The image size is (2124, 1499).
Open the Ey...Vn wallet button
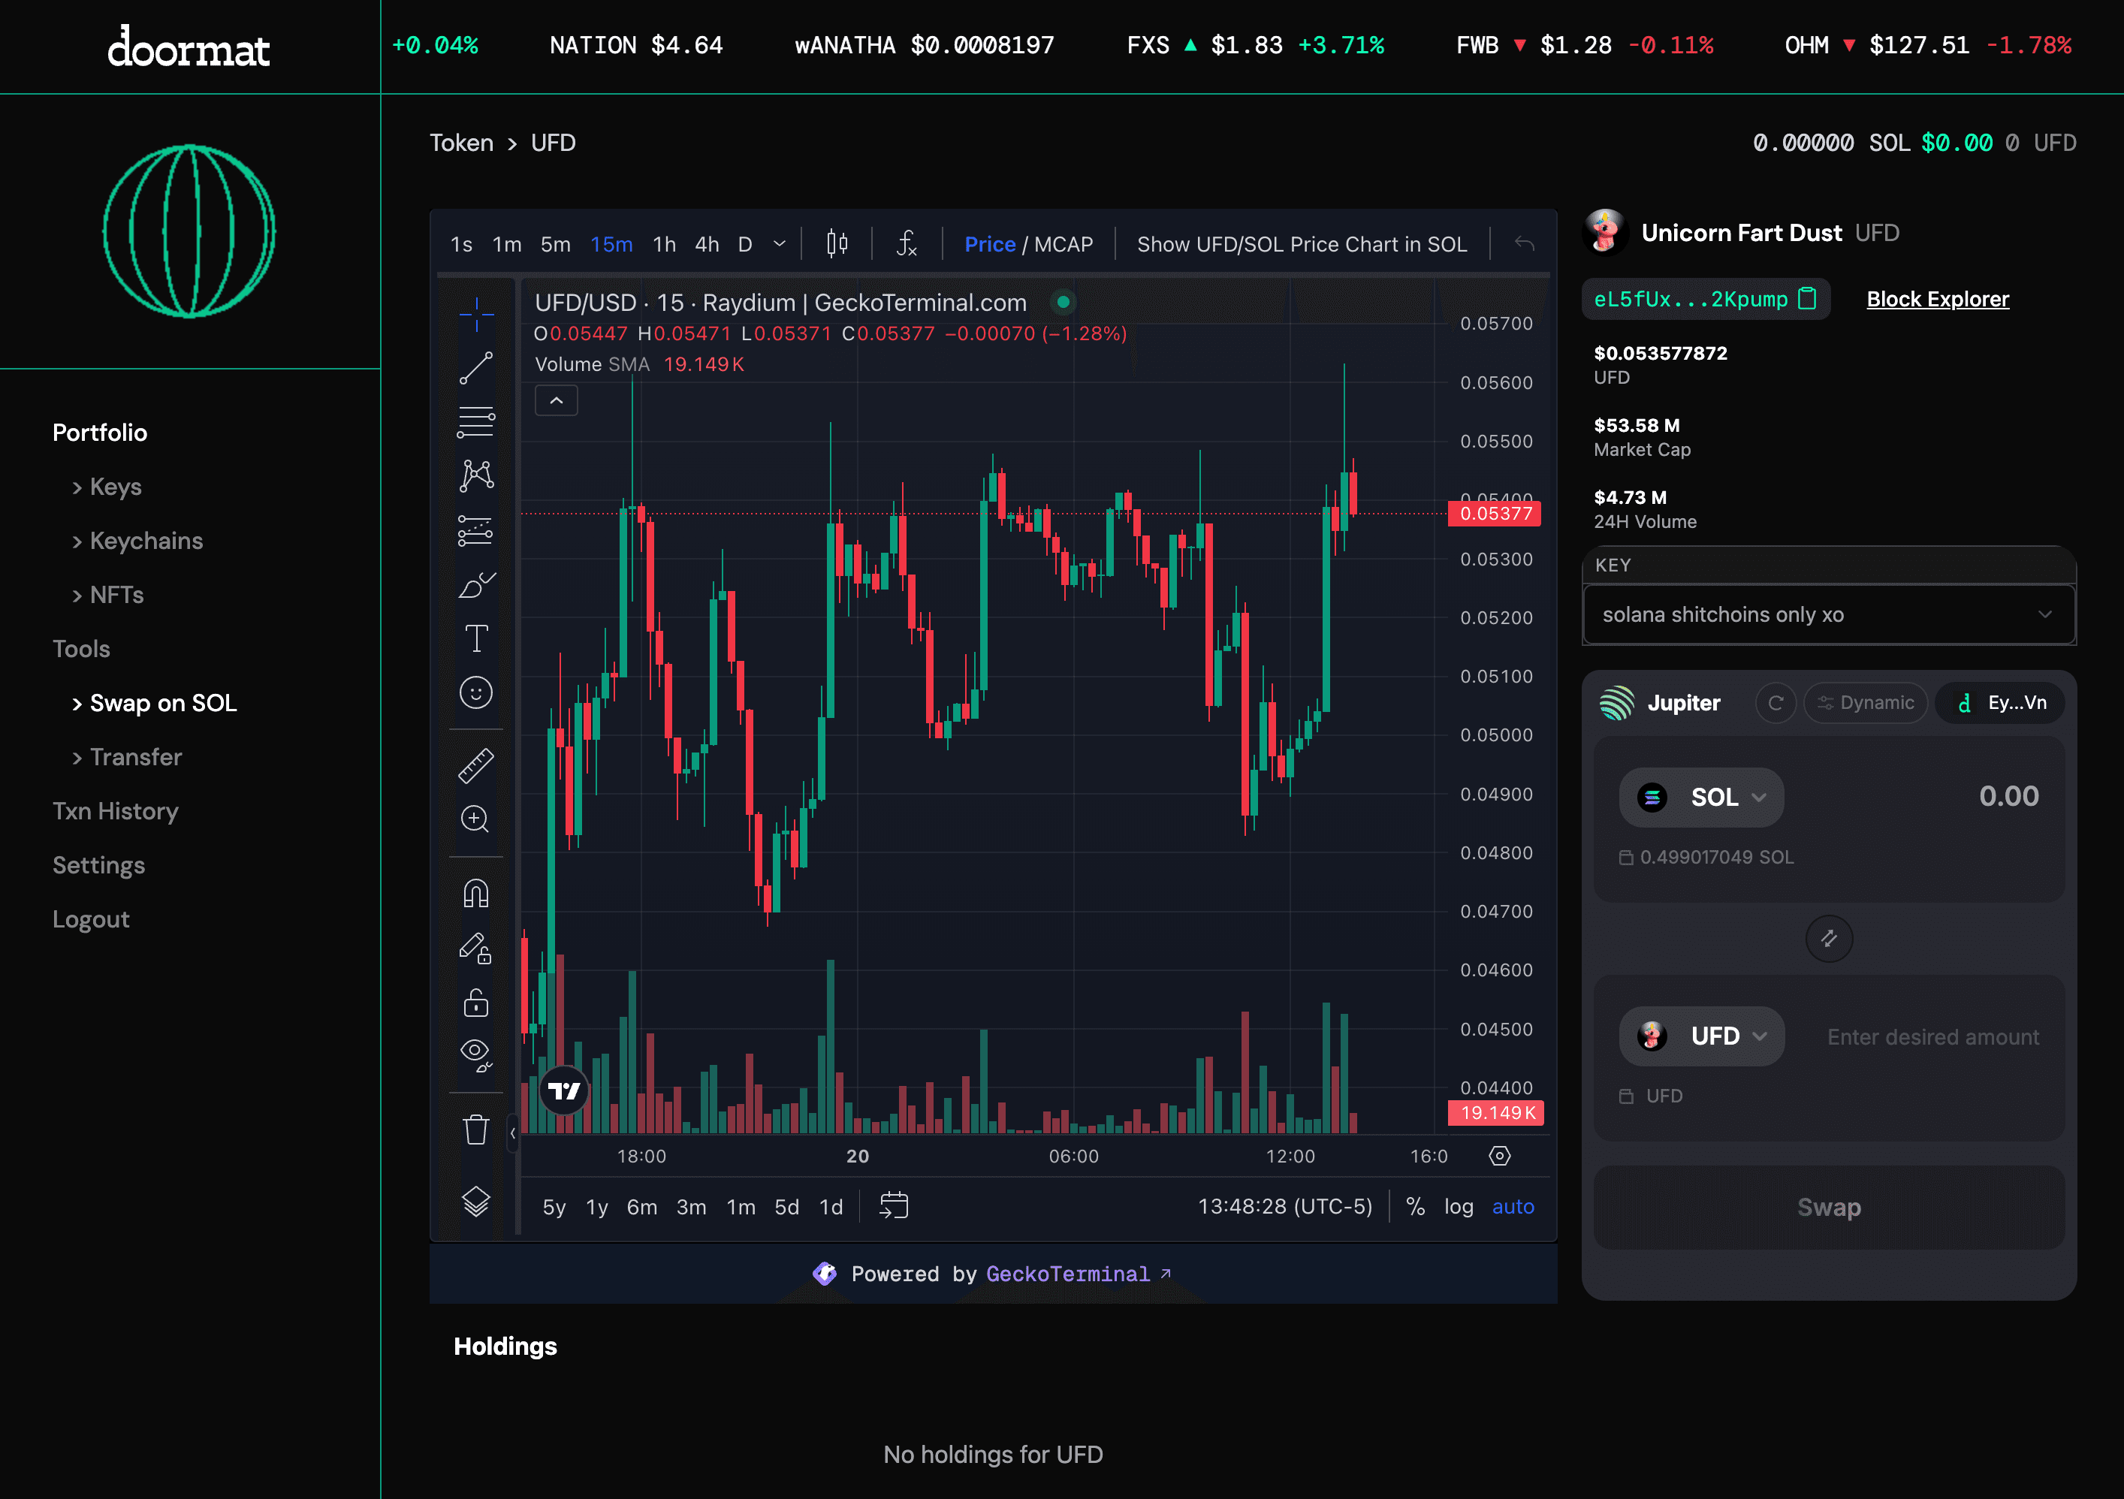click(x=1999, y=703)
